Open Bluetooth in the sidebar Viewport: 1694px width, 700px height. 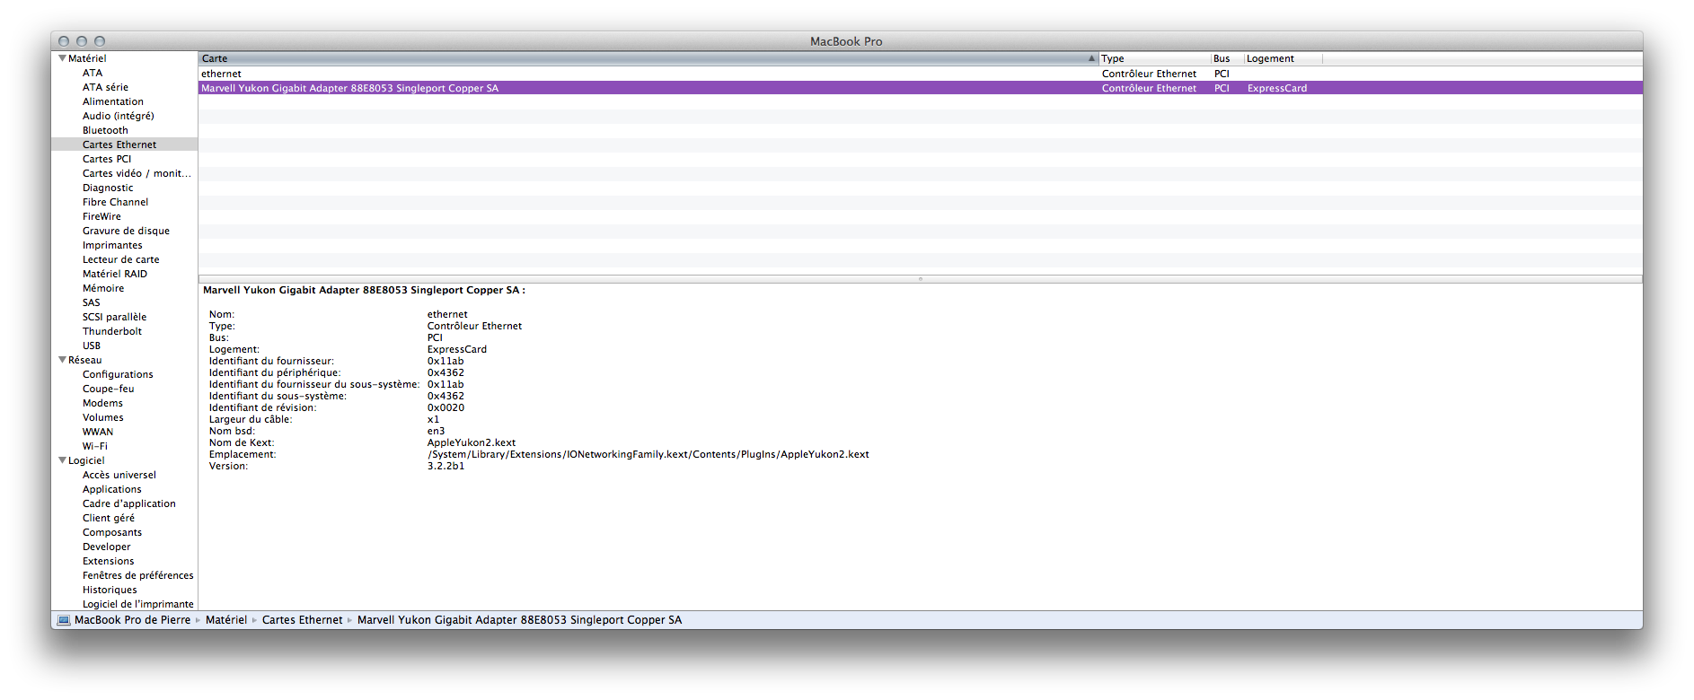[105, 130]
